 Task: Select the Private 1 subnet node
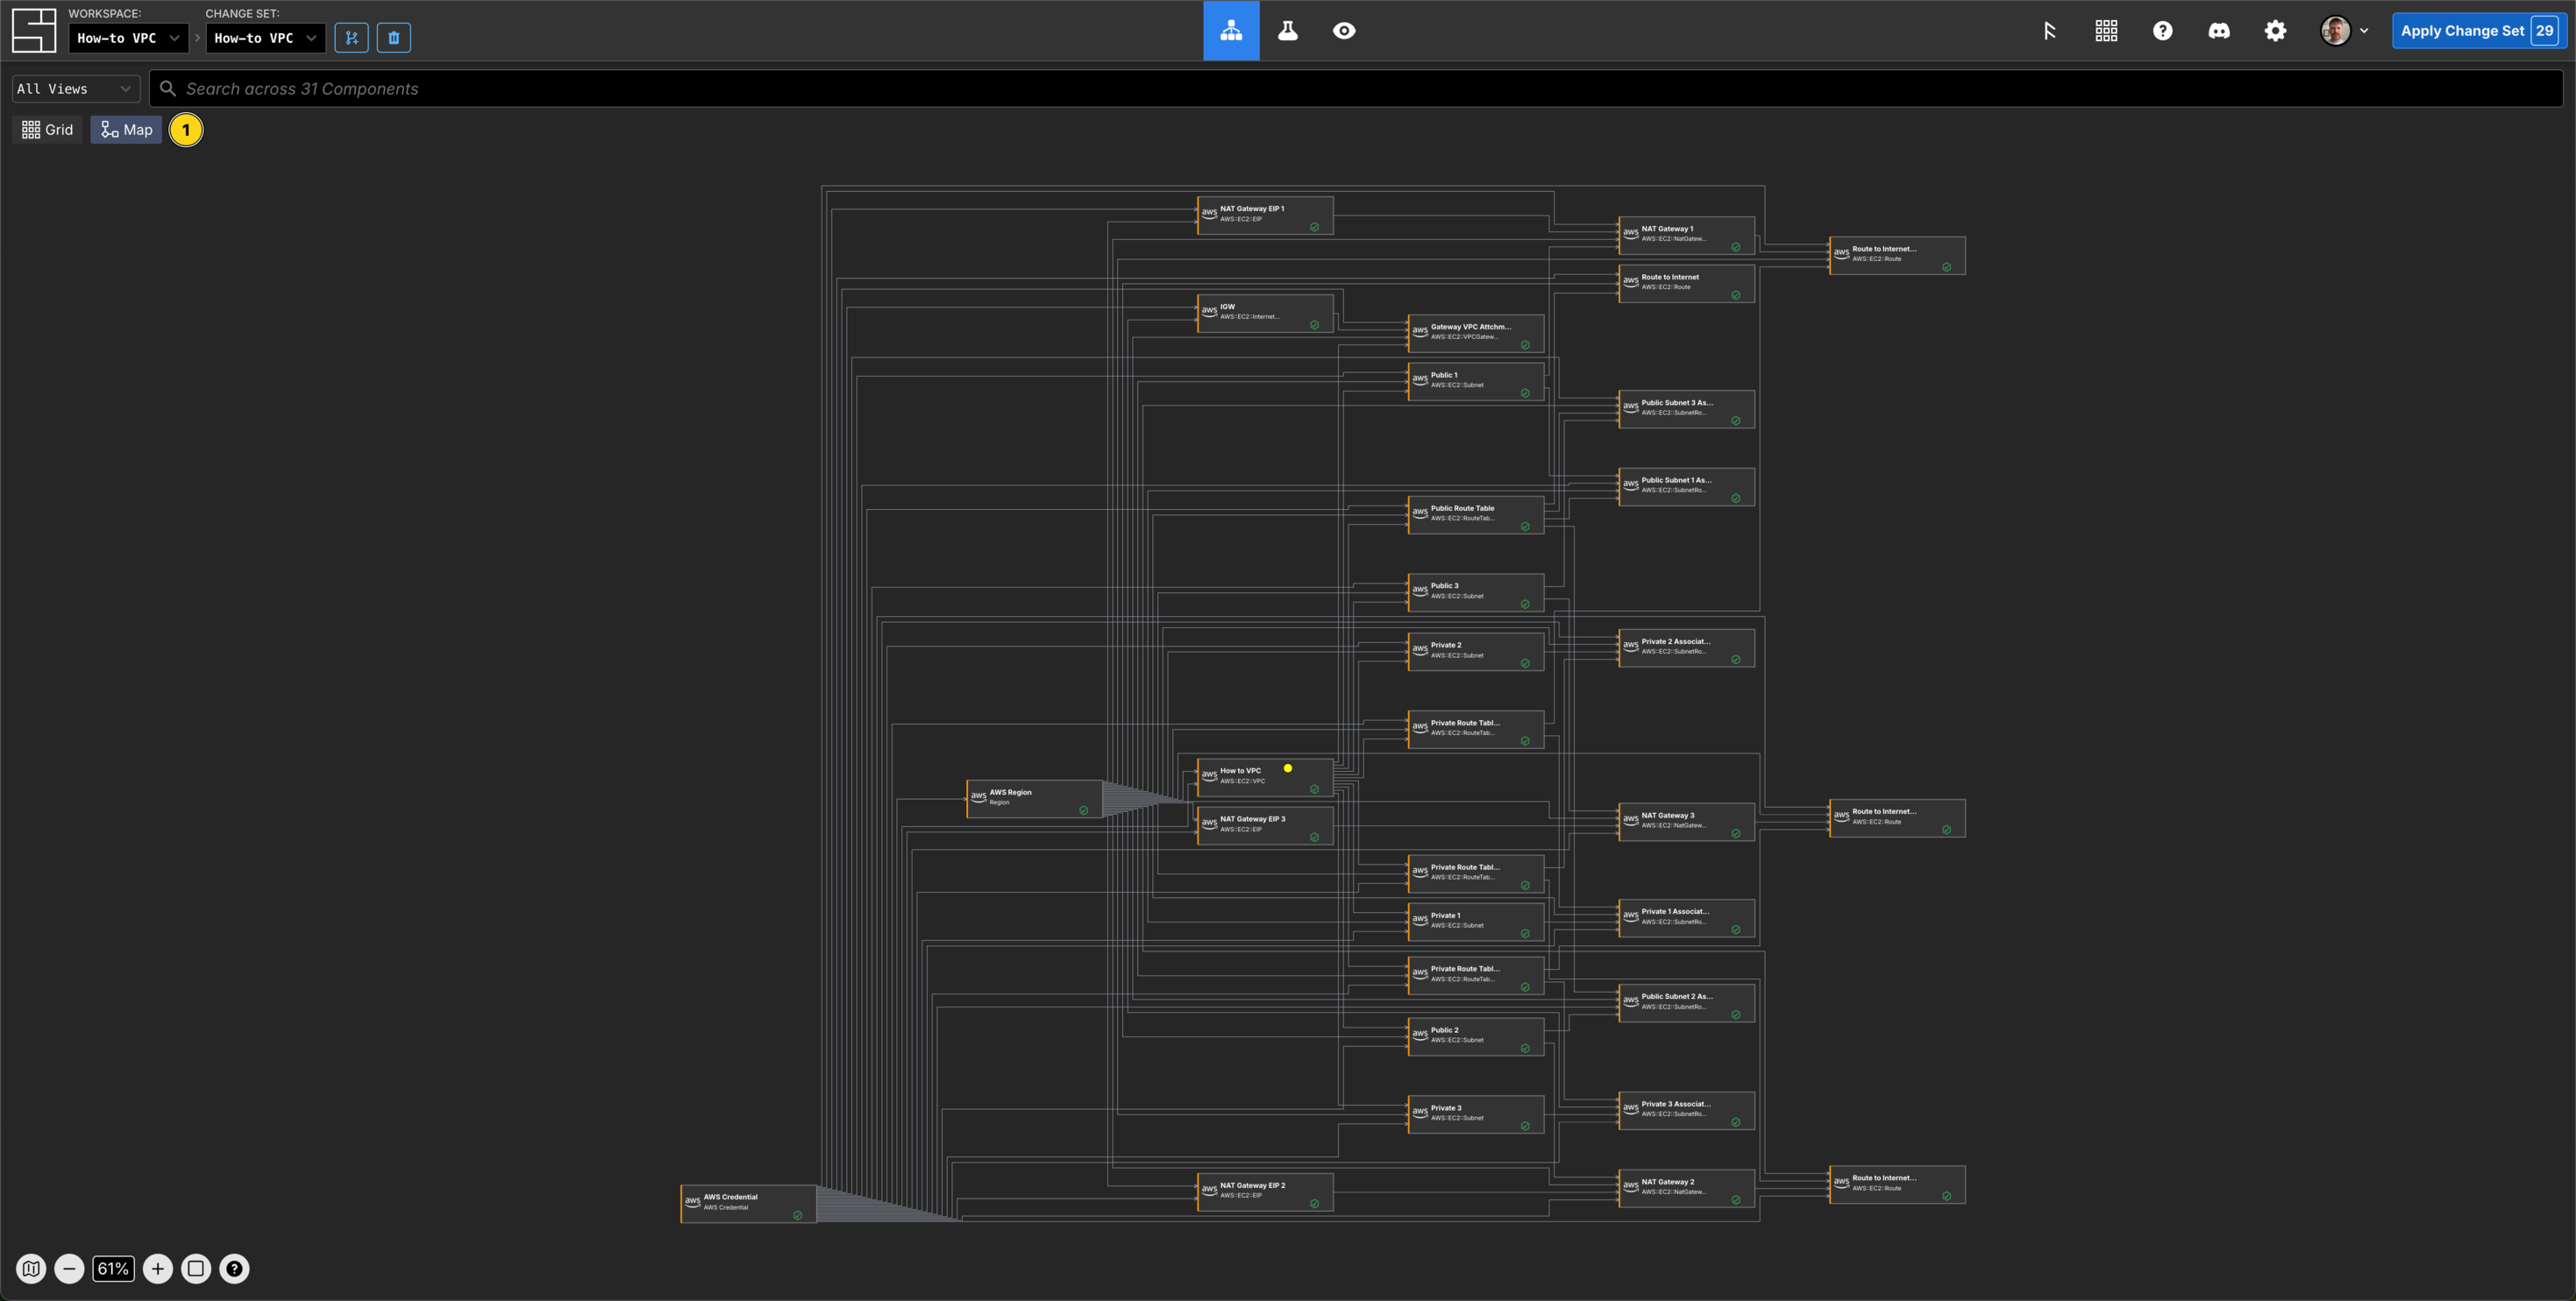[1475, 923]
